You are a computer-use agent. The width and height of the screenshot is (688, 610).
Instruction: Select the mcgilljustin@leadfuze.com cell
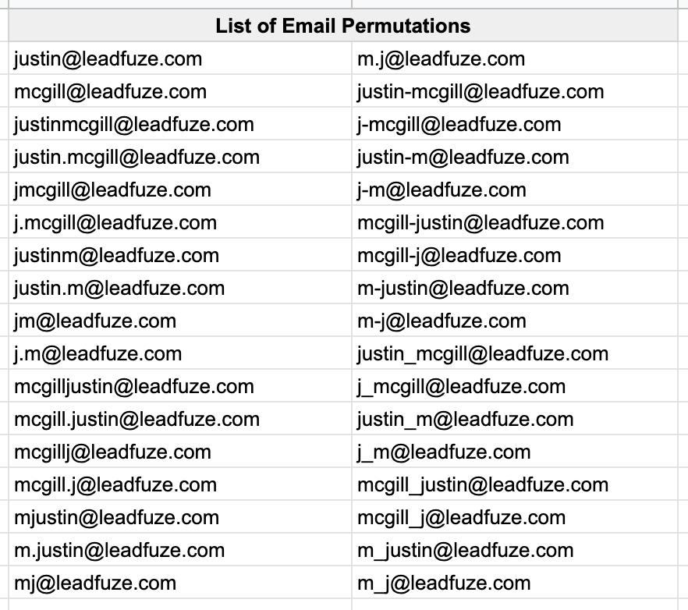(x=133, y=386)
